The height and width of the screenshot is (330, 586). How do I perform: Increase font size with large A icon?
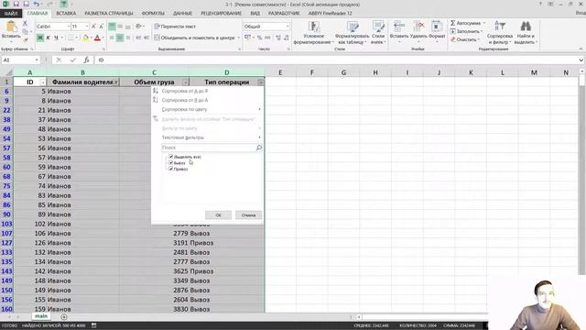click(93, 27)
